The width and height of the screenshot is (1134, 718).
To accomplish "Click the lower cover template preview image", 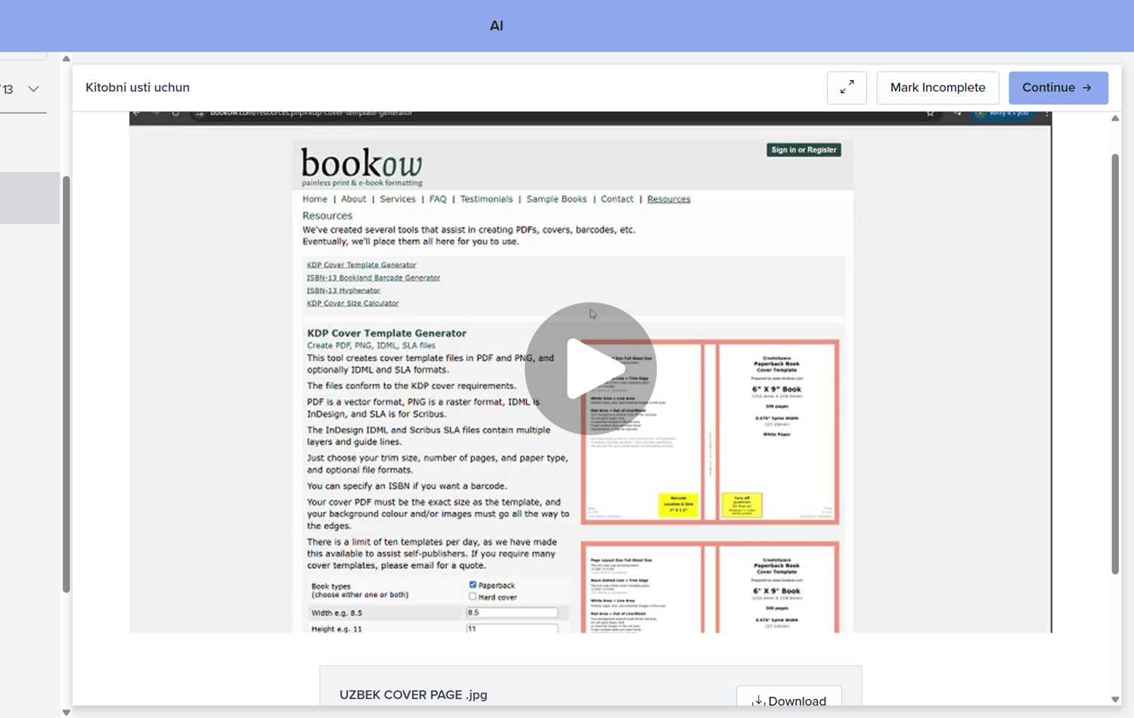I will 710,587.
